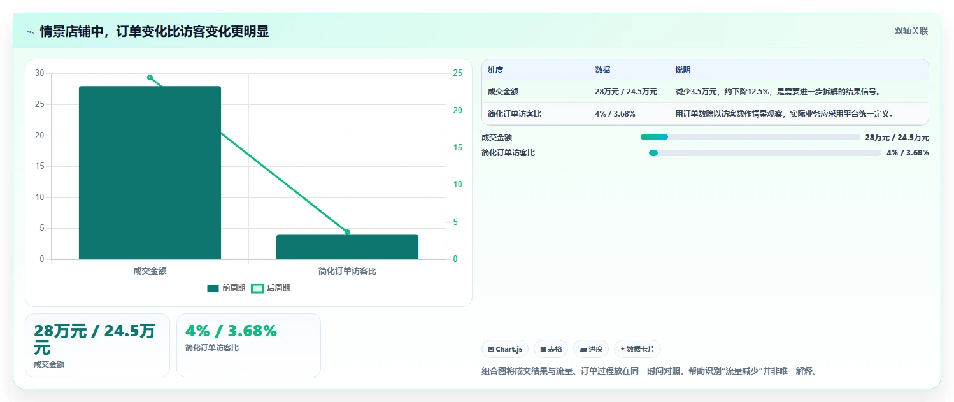Viewport: 954px width, 402px height.
Task: Click the 简化订单访客比 table row cell
Action: click(515, 114)
